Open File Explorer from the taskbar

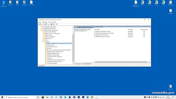[47, 97]
